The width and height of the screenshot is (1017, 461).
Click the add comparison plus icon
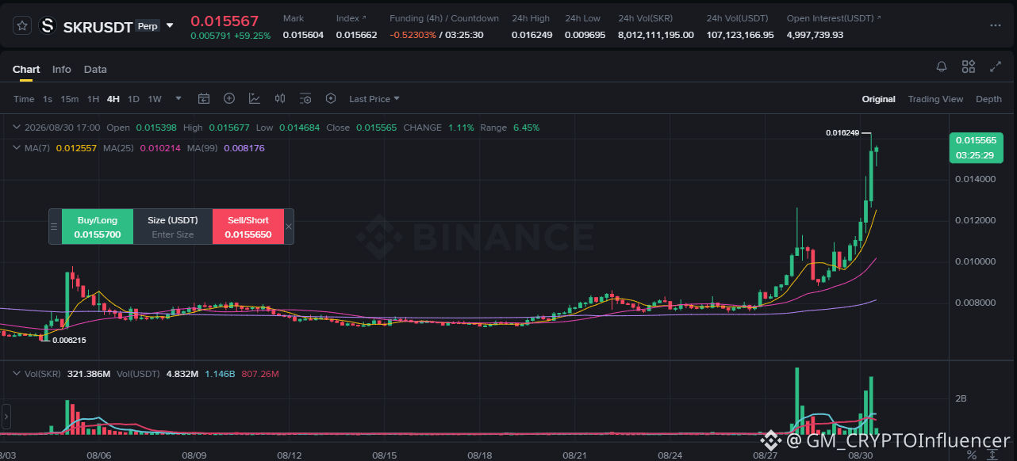229,99
